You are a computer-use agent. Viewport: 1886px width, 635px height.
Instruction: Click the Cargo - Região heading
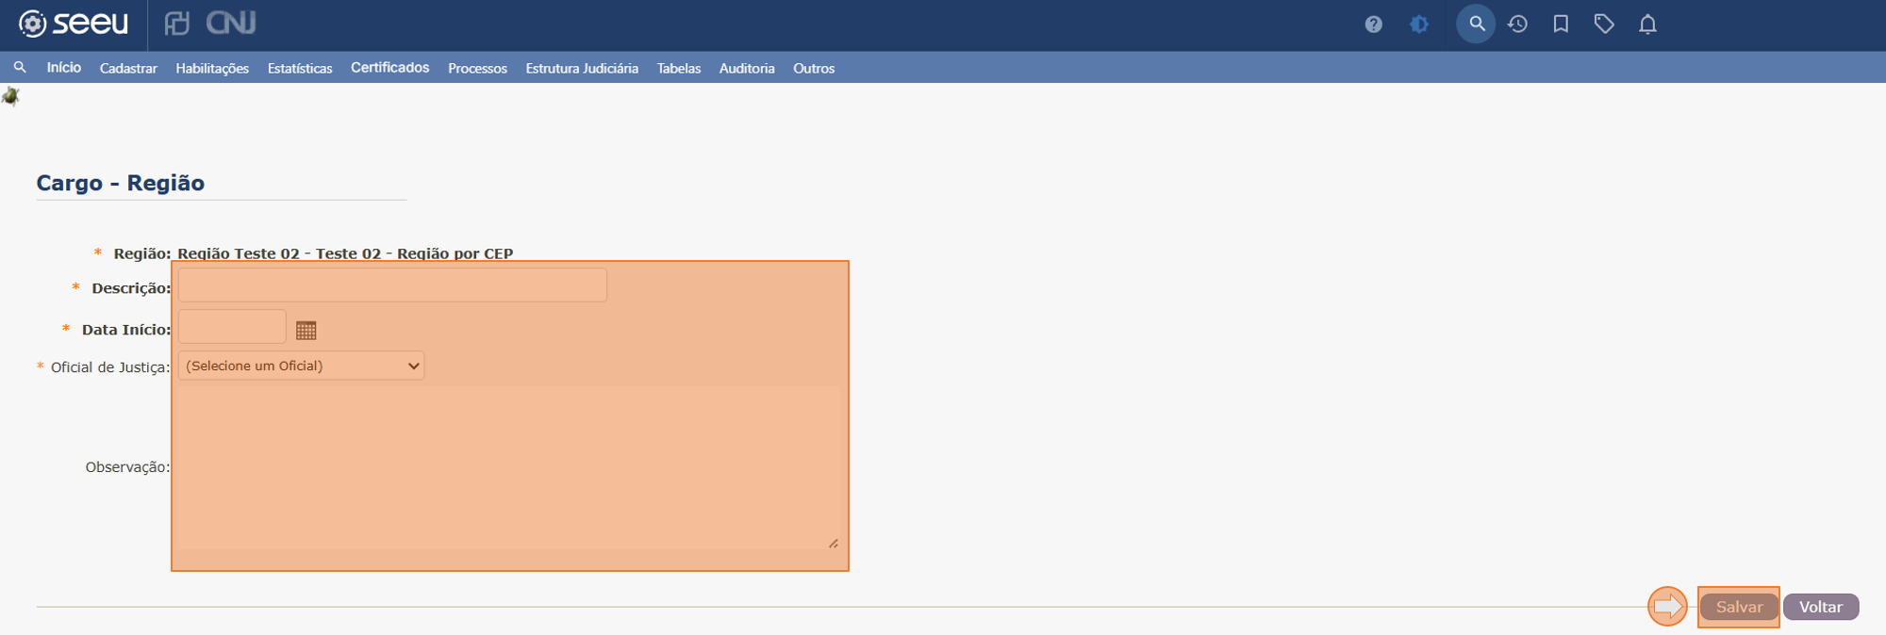click(x=121, y=183)
